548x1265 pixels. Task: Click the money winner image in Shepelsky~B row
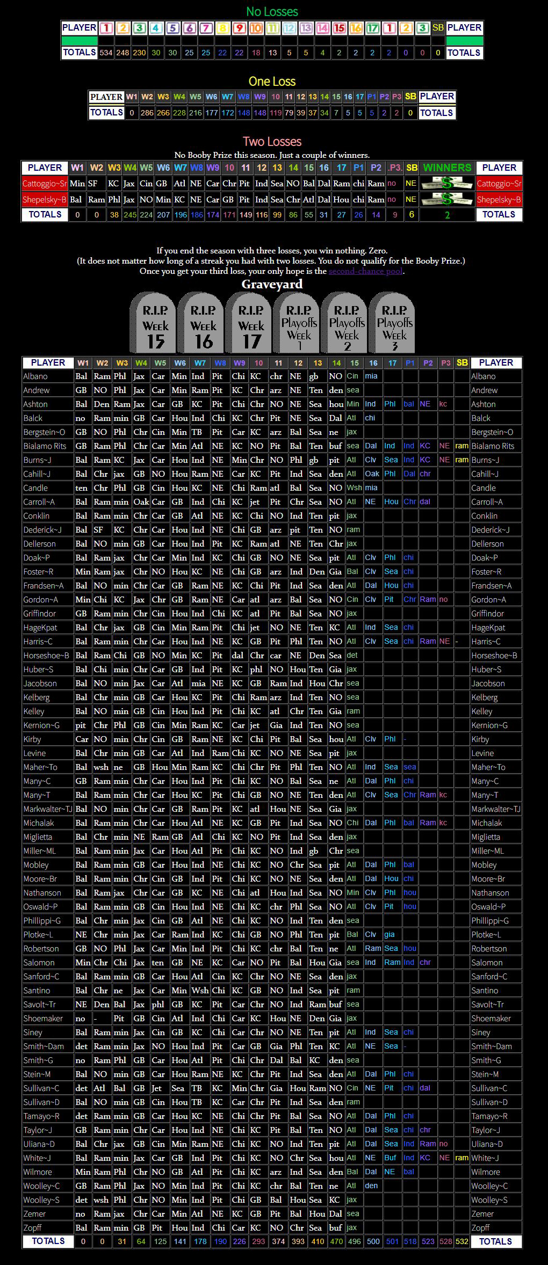[x=447, y=199]
